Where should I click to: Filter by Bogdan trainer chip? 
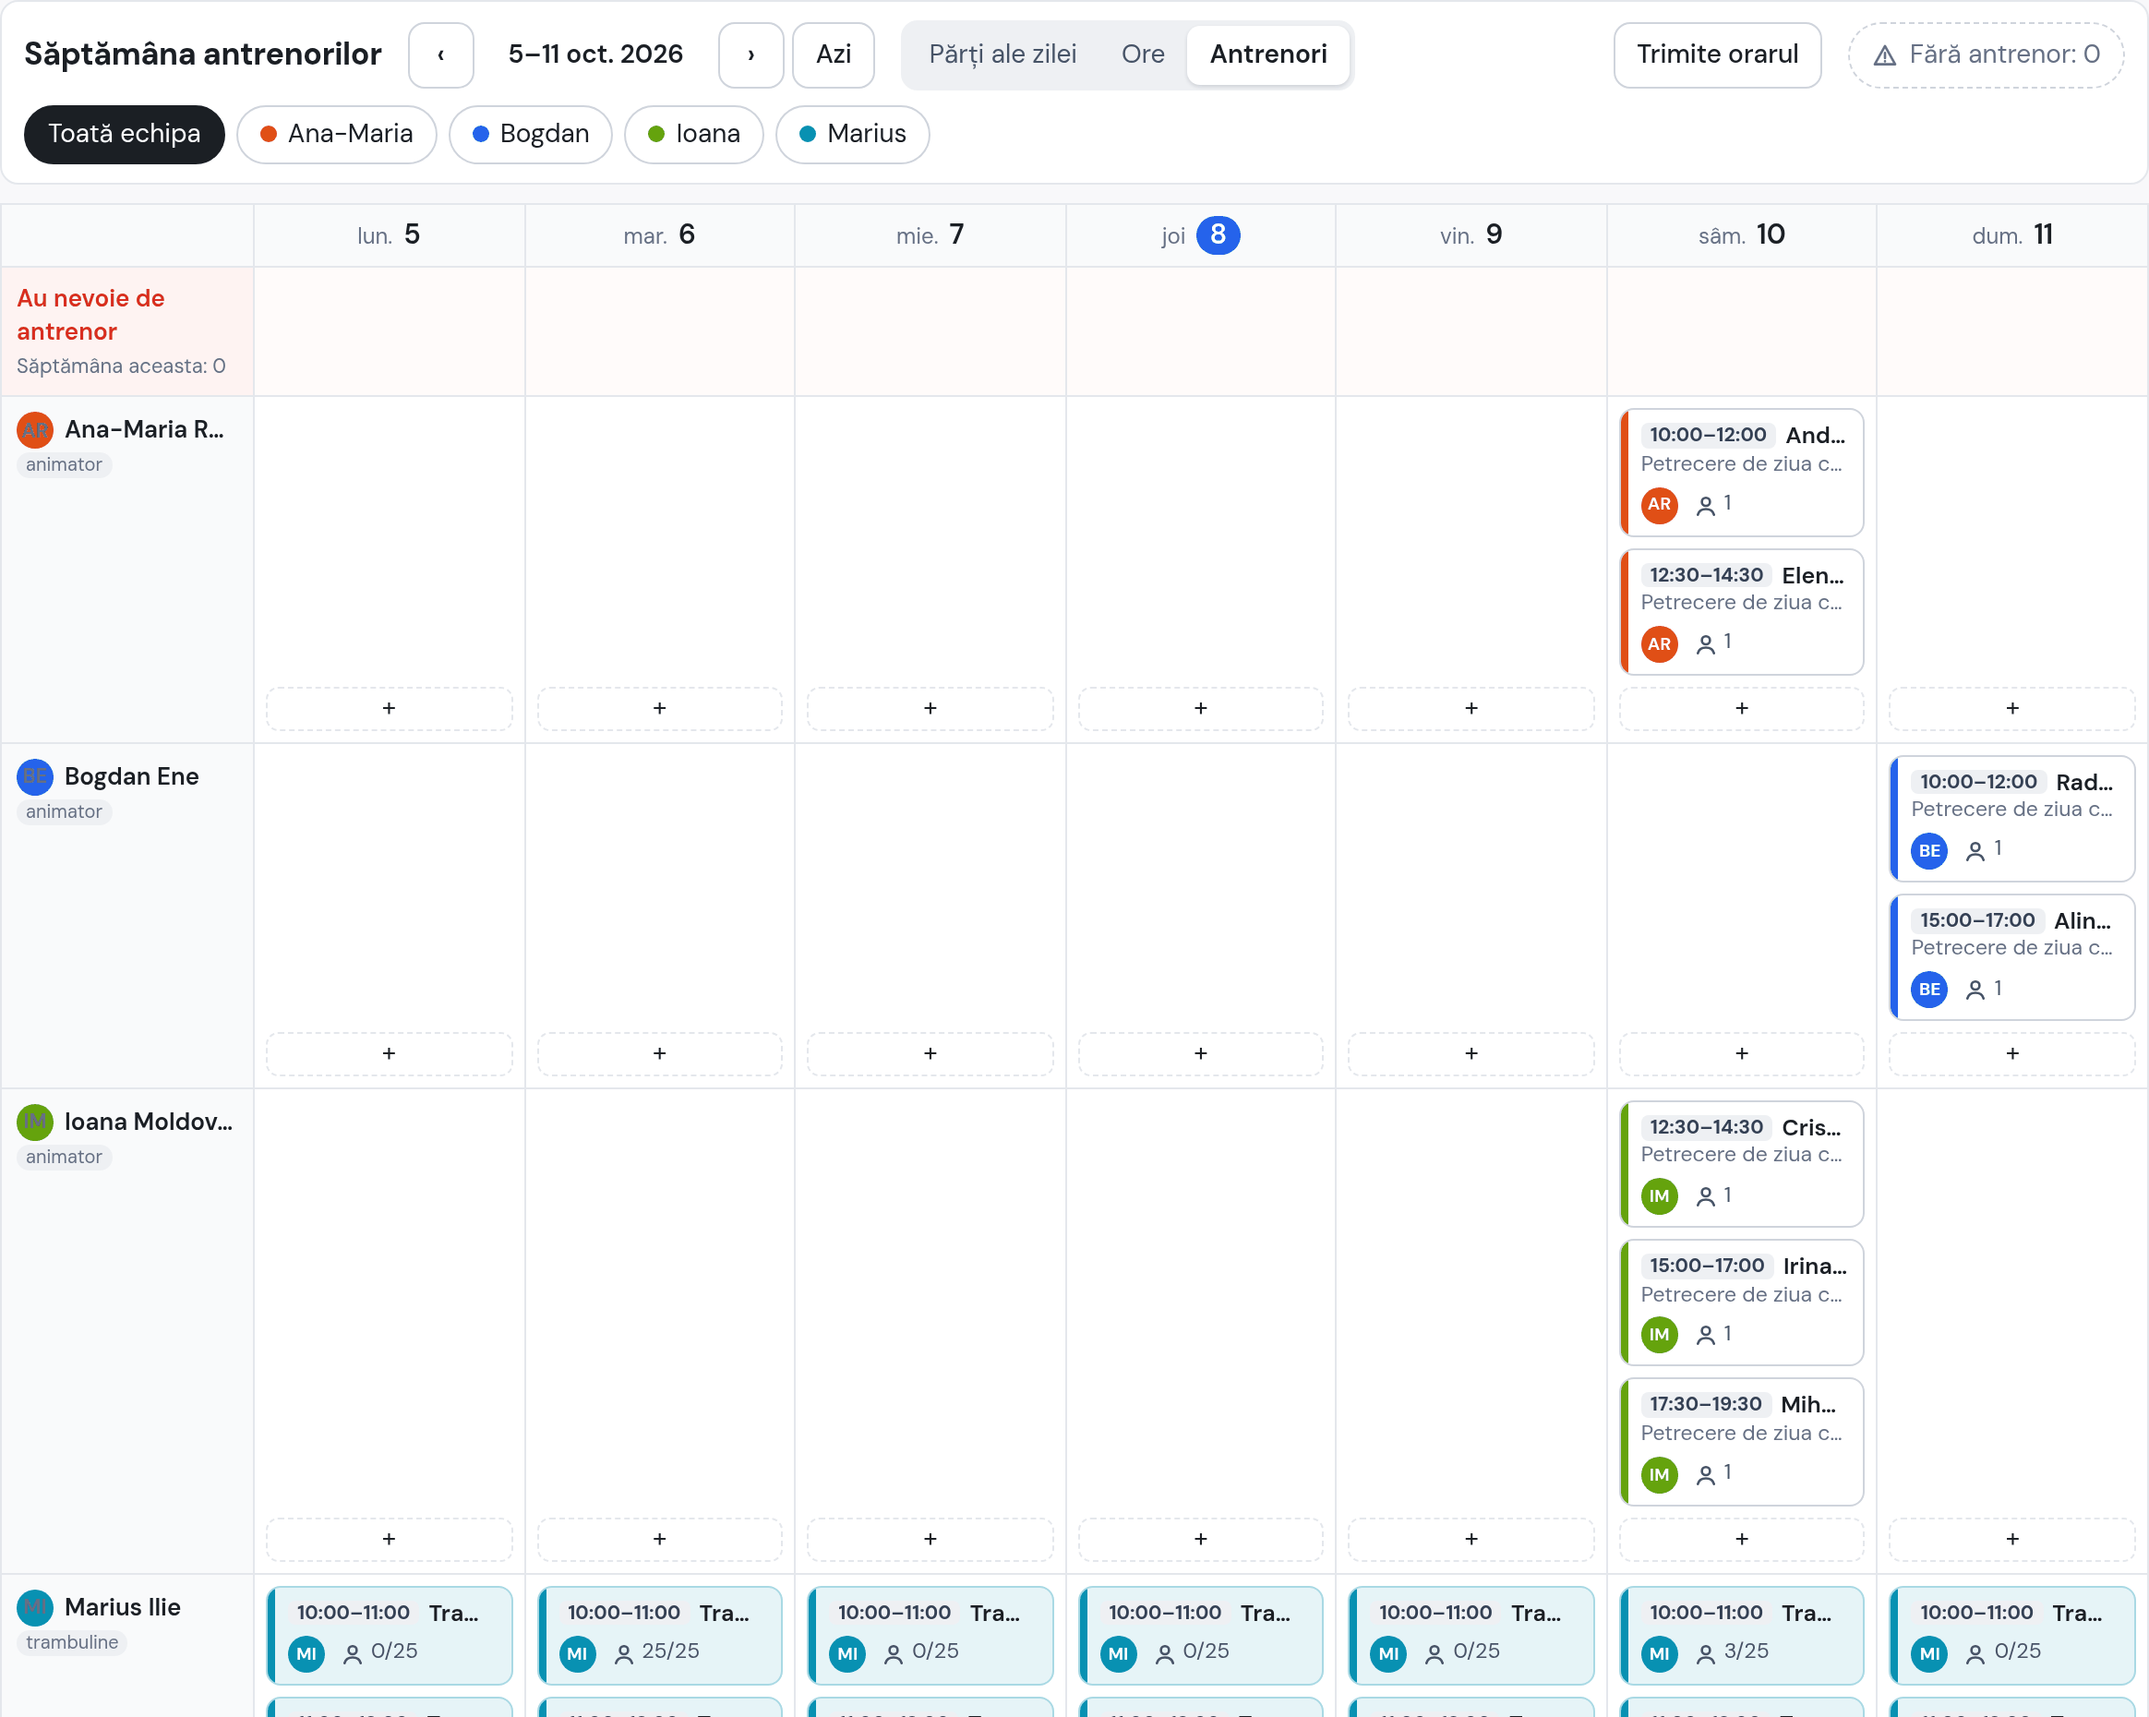click(x=530, y=135)
